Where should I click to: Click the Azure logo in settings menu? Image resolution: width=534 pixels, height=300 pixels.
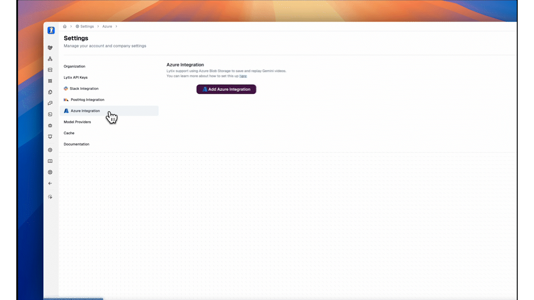tap(66, 111)
